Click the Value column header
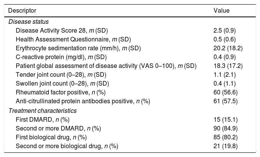This screenshot has height=157, width=260. click(221, 11)
